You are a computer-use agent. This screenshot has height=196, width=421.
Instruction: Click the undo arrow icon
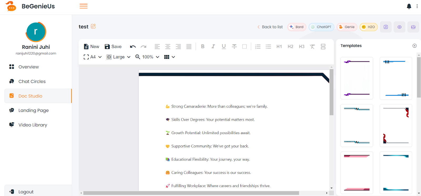click(133, 47)
